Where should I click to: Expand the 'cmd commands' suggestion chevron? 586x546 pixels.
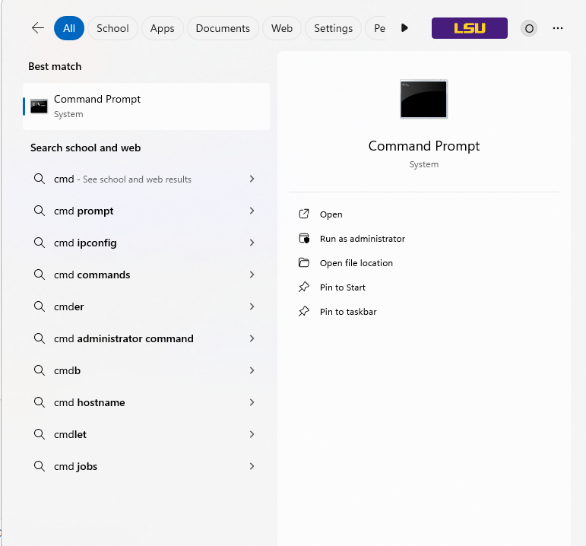[x=252, y=275]
